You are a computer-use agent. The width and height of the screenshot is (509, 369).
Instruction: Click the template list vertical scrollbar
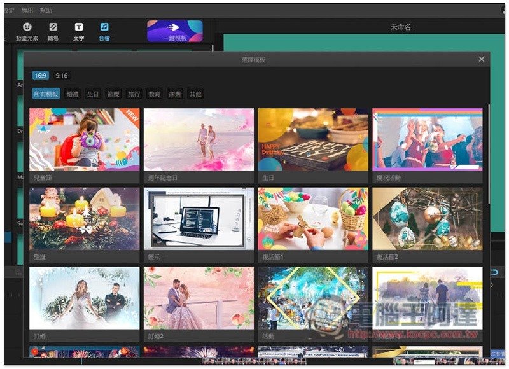pos(488,153)
